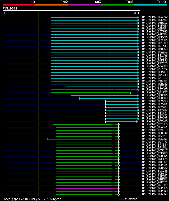Click the orange ~40% identity legend segment
The height and width of the screenshot is (201, 169).
[x=52, y=5]
